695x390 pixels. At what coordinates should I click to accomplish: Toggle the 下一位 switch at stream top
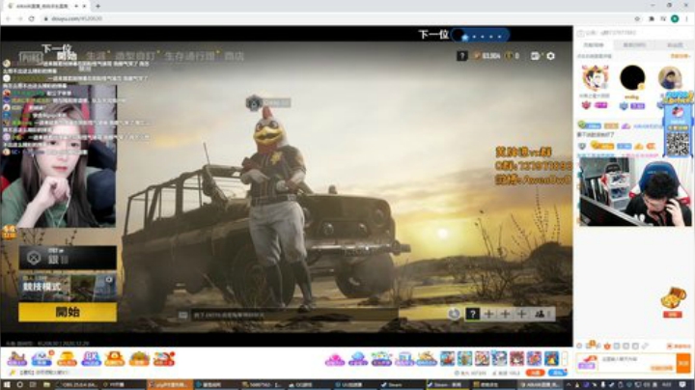click(x=480, y=35)
